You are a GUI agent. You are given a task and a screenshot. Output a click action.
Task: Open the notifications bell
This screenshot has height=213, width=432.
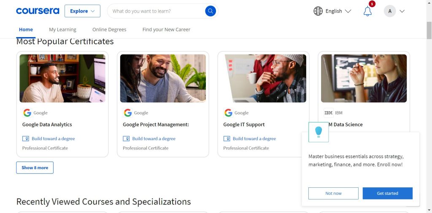367,11
